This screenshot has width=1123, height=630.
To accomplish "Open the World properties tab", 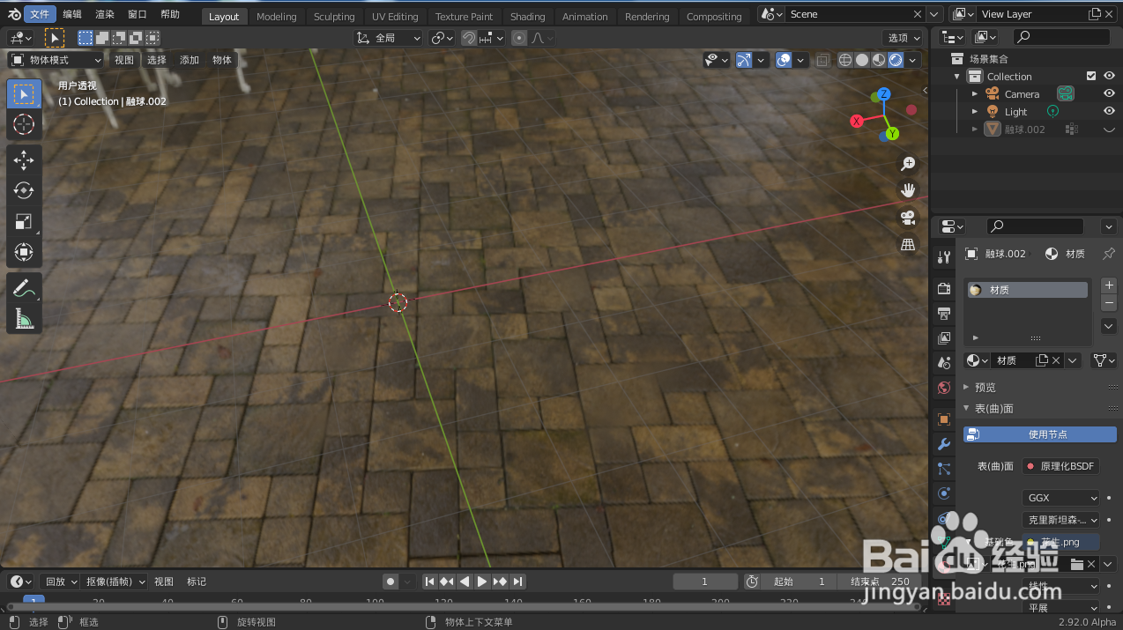I will pos(943,387).
